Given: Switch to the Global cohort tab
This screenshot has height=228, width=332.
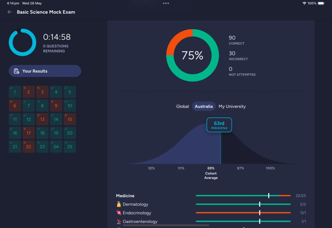Looking at the screenshot, I should coord(182,106).
